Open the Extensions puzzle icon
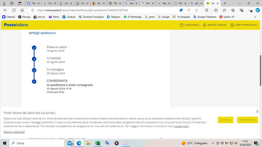Image resolution: width=262 pixels, height=147 pixels. coord(207,10)
